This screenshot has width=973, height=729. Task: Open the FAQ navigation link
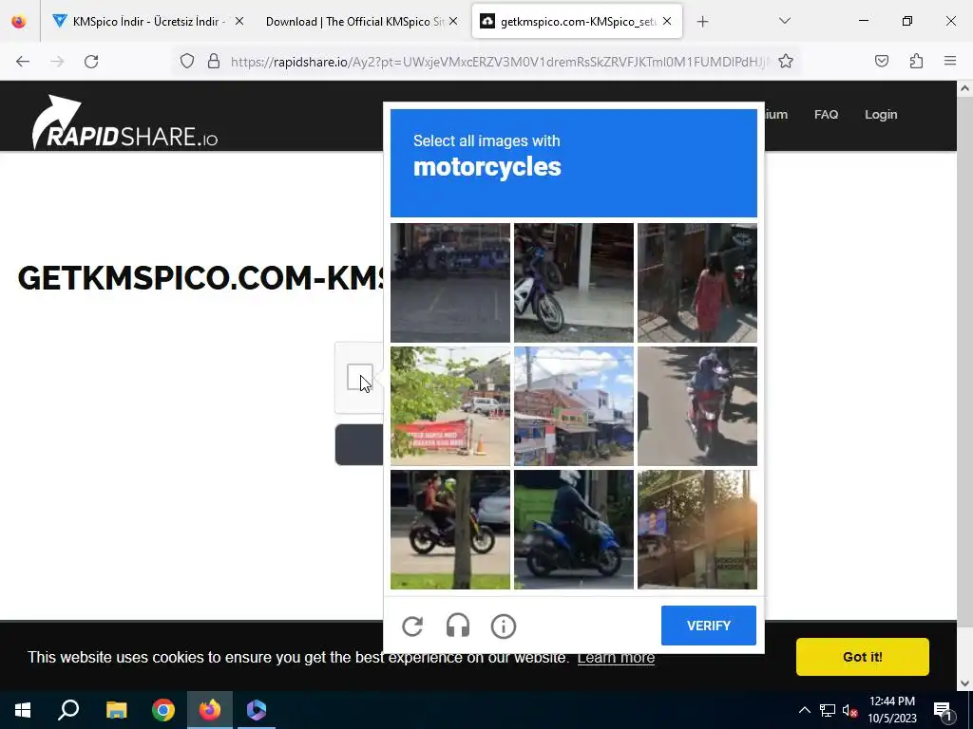[826, 115]
